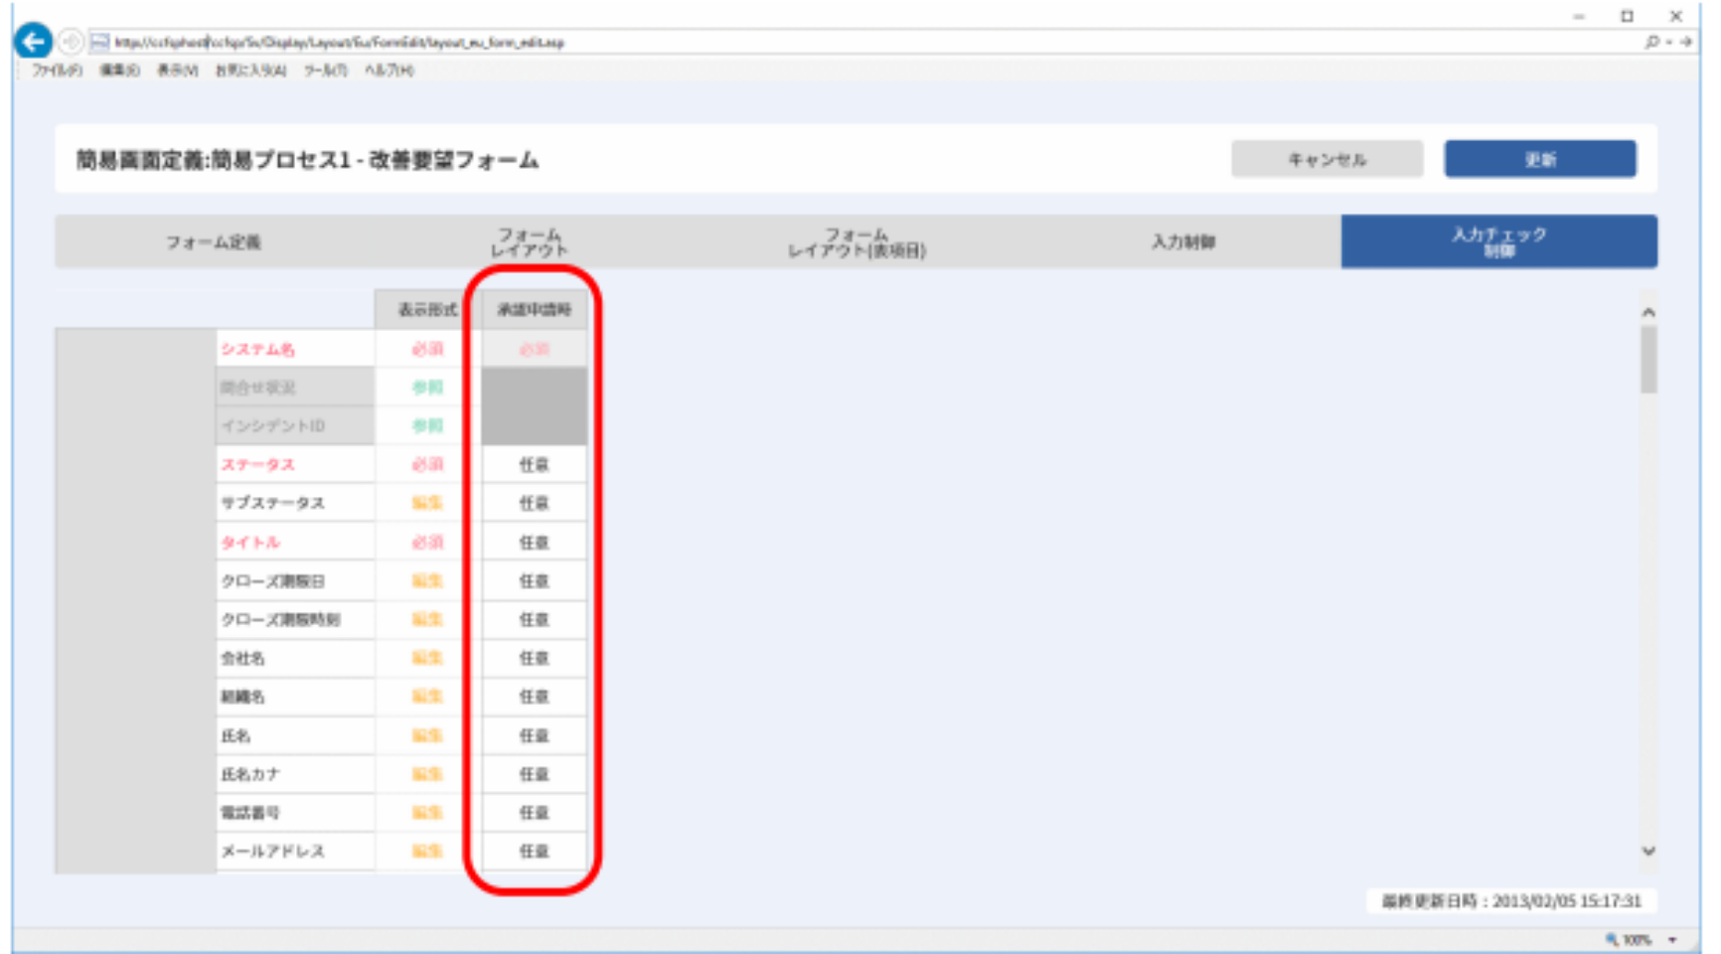This screenshot has height=954, width=1721.
Task: Open the お気に入り menu
Action: pyautogui.click(x=251, y=71)
